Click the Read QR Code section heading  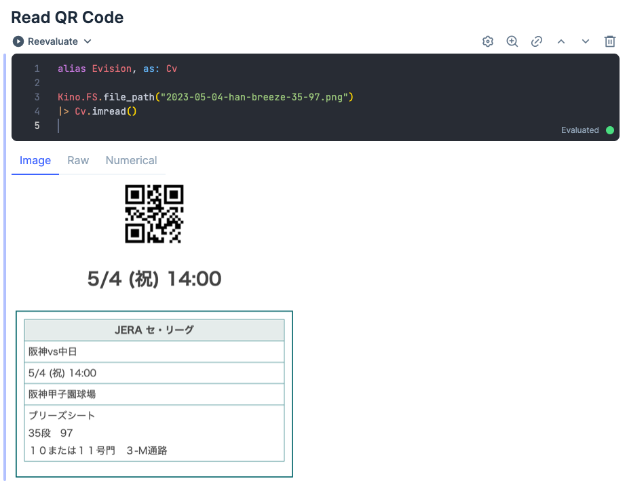tap(67, 17)
